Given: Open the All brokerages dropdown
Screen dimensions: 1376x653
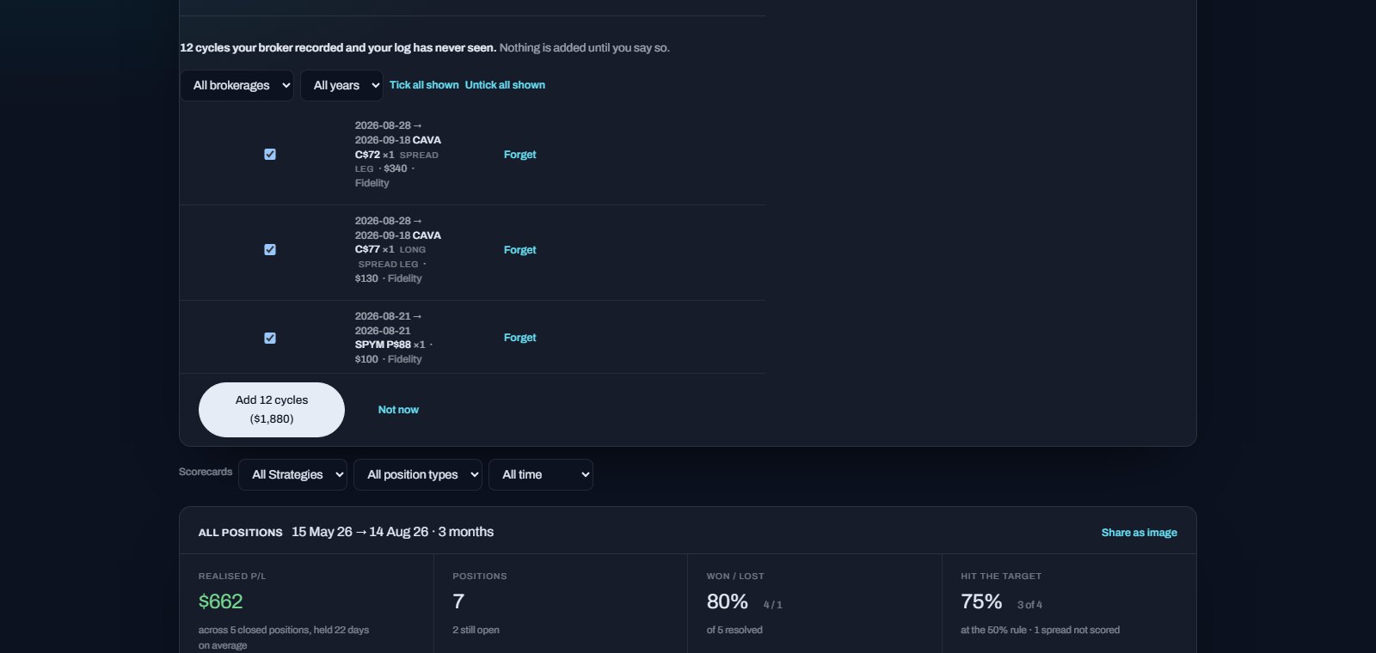Looking at the screenshot, I should 236,85.
